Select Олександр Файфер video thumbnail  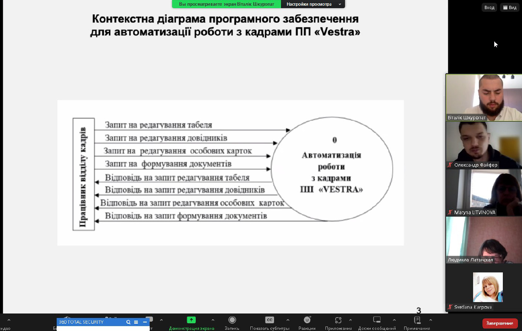[484, 145]
